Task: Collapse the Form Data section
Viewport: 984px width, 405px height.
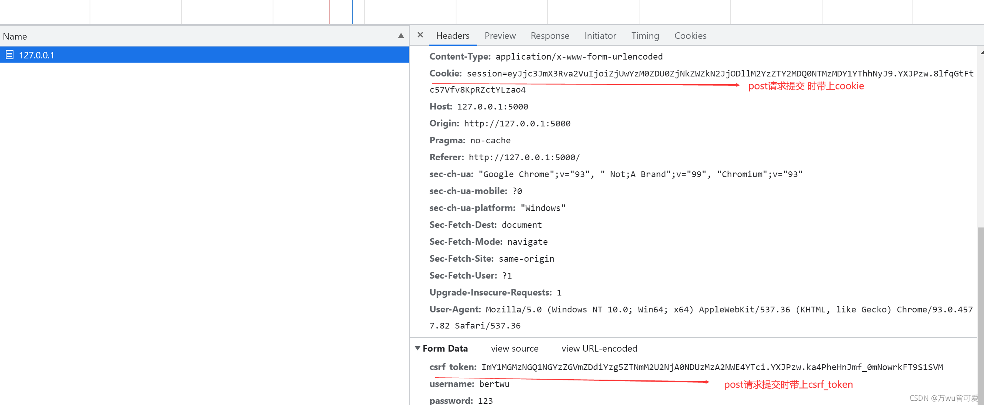Action: coord(418,349)
